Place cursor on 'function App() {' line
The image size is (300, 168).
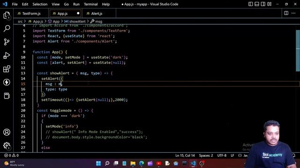[x=50, y=52]
